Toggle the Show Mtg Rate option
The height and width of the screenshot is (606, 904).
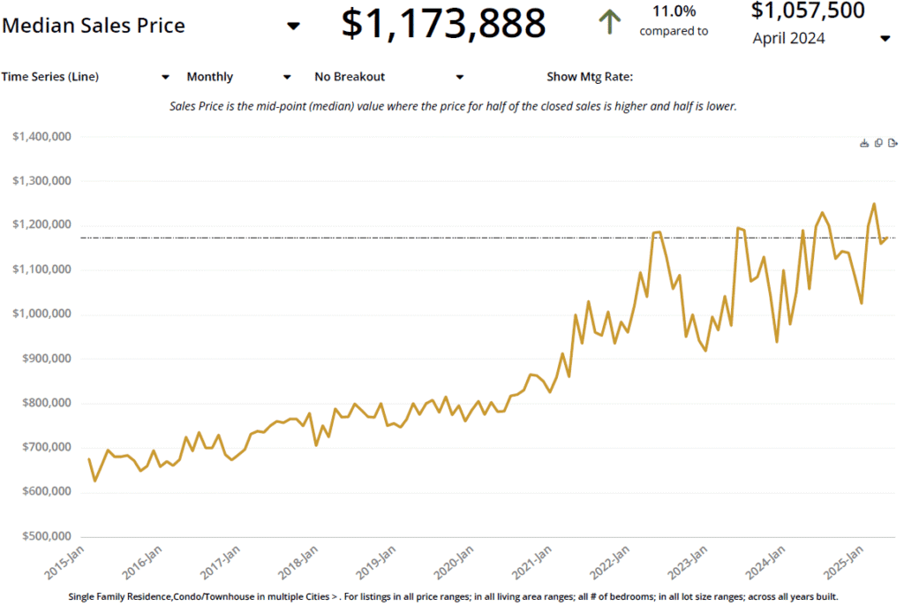coord(590,77)
